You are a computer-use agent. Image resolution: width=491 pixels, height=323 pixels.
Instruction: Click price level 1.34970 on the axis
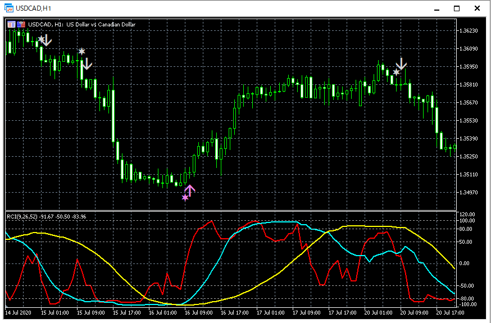point(469,193)
